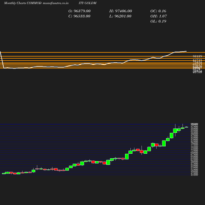Click the high value 'H: 97406.00'
This screenshot has height=205, width=205.
pos(121,11)
